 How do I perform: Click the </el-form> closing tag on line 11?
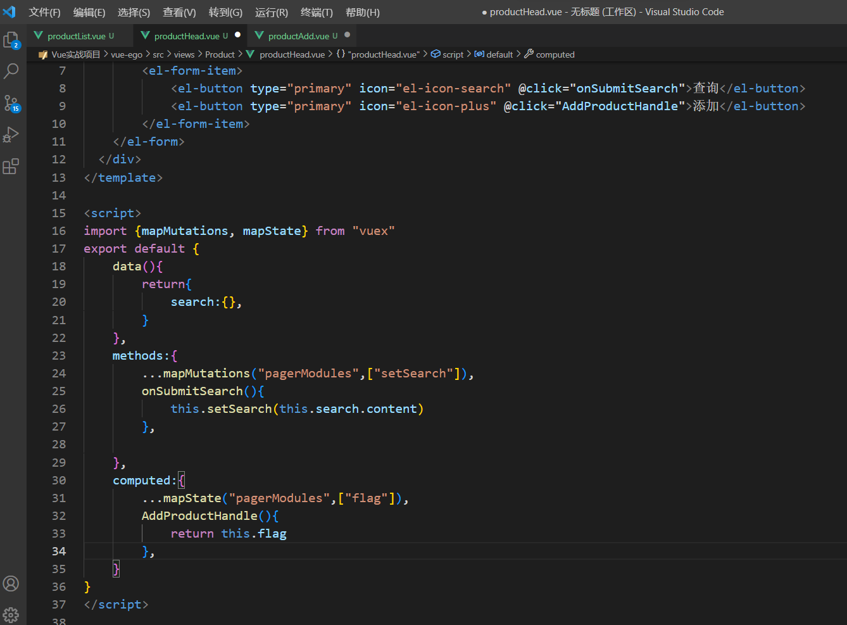click(x=149, y=142)
